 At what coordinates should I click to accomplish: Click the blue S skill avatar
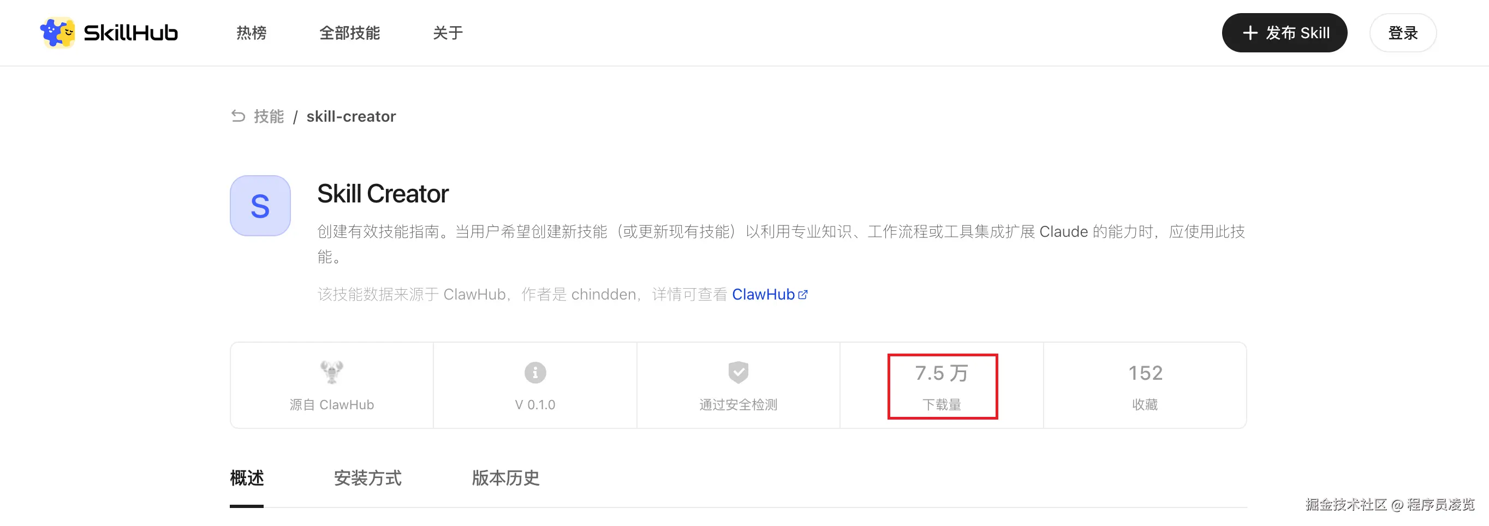pos(260,206)
